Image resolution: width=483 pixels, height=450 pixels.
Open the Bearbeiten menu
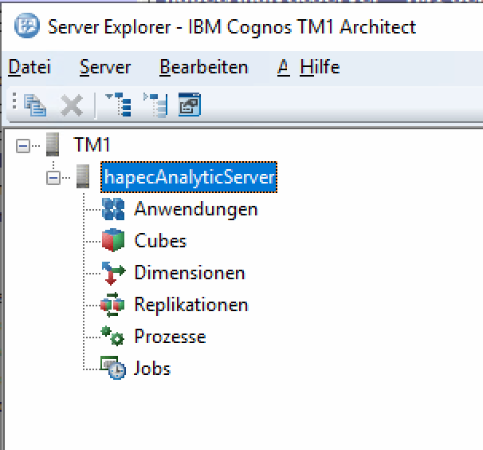tap(203, 67)
